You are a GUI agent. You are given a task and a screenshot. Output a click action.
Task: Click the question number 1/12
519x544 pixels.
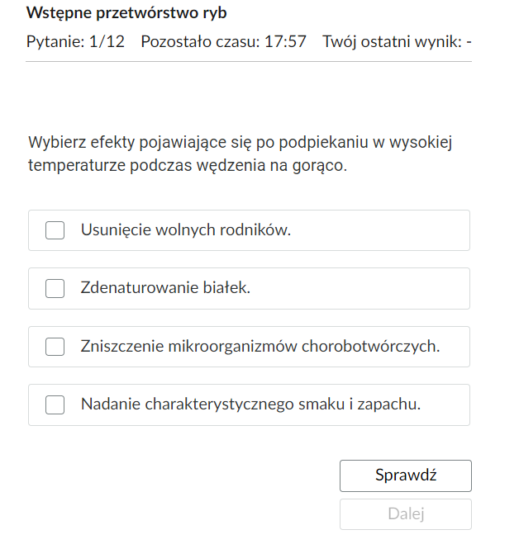click(x=107, y=41)
